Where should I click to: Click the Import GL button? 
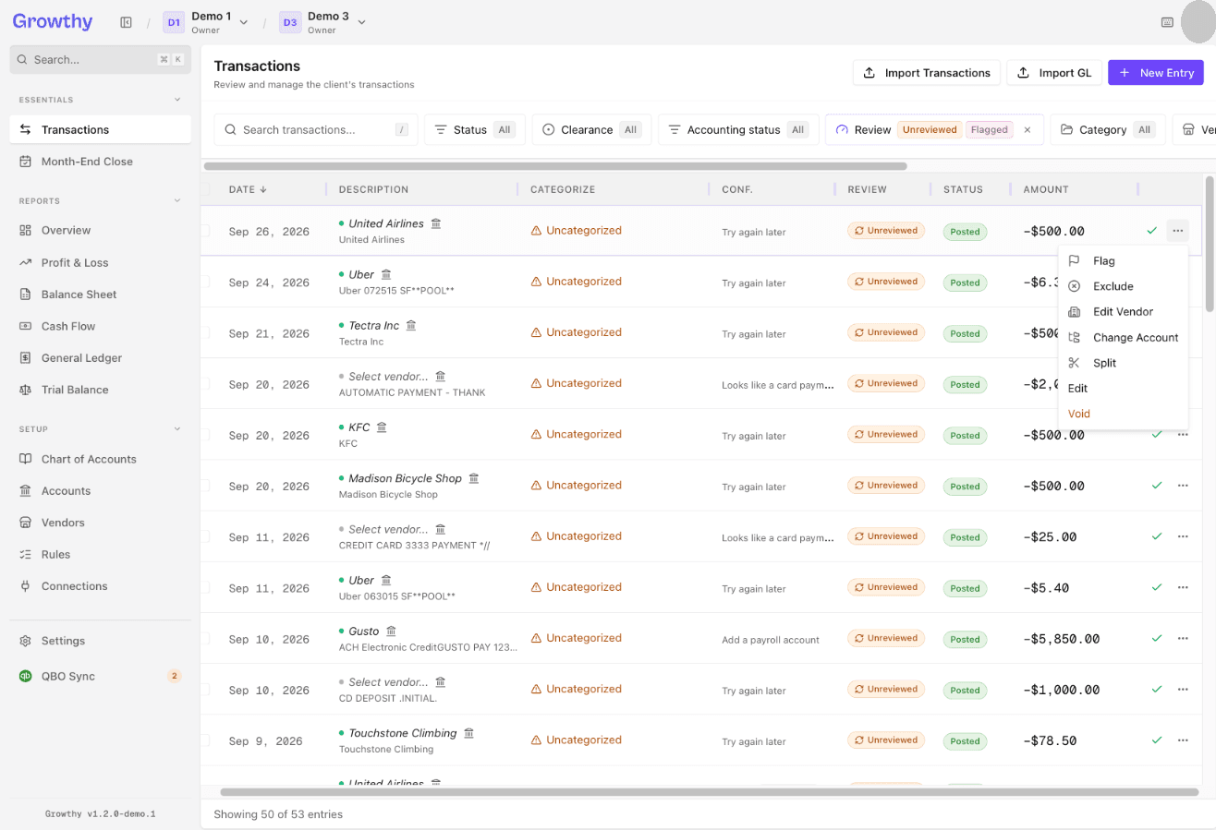point(1055,73)
